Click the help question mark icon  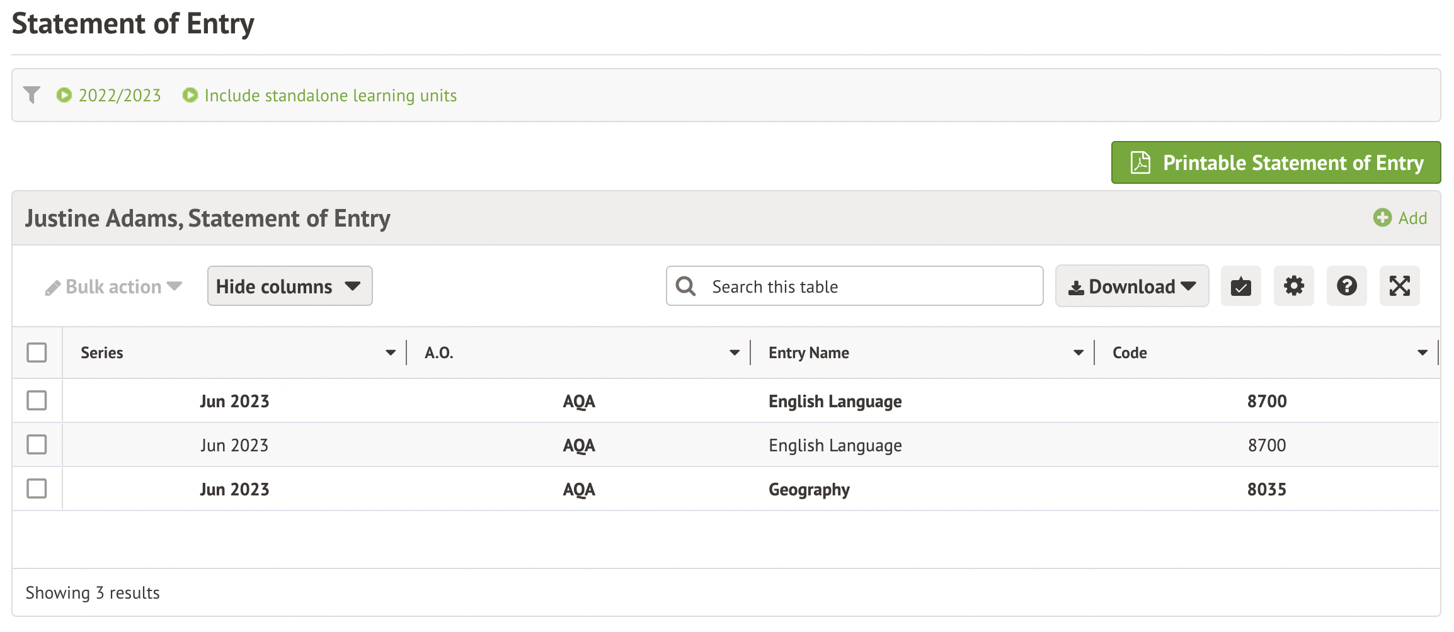[1346, 286]
